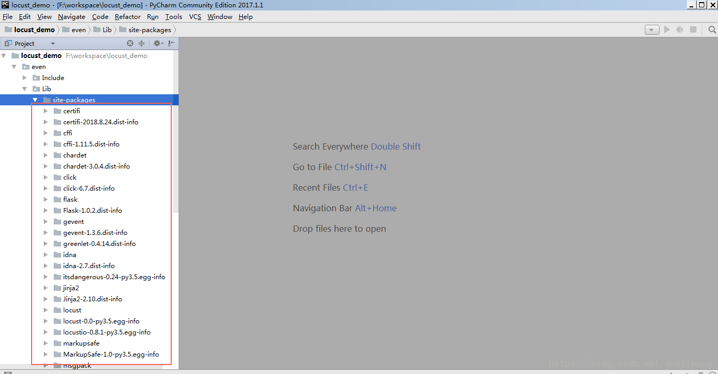Open the View menu
Screen dimensions: 718x374
(44, 17)
